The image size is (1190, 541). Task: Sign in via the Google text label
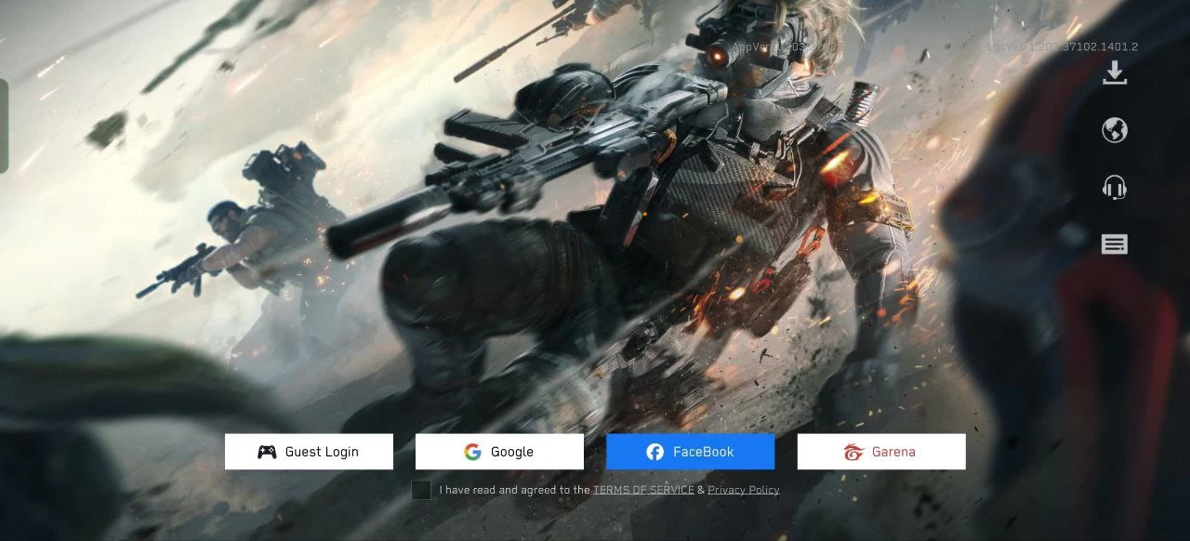512,452
